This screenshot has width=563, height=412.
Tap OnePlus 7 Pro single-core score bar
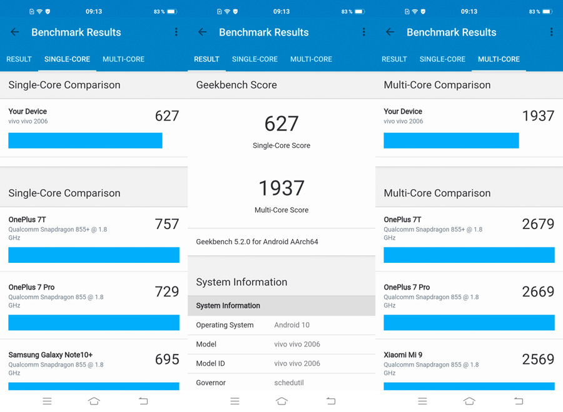(x=94, y=323)
